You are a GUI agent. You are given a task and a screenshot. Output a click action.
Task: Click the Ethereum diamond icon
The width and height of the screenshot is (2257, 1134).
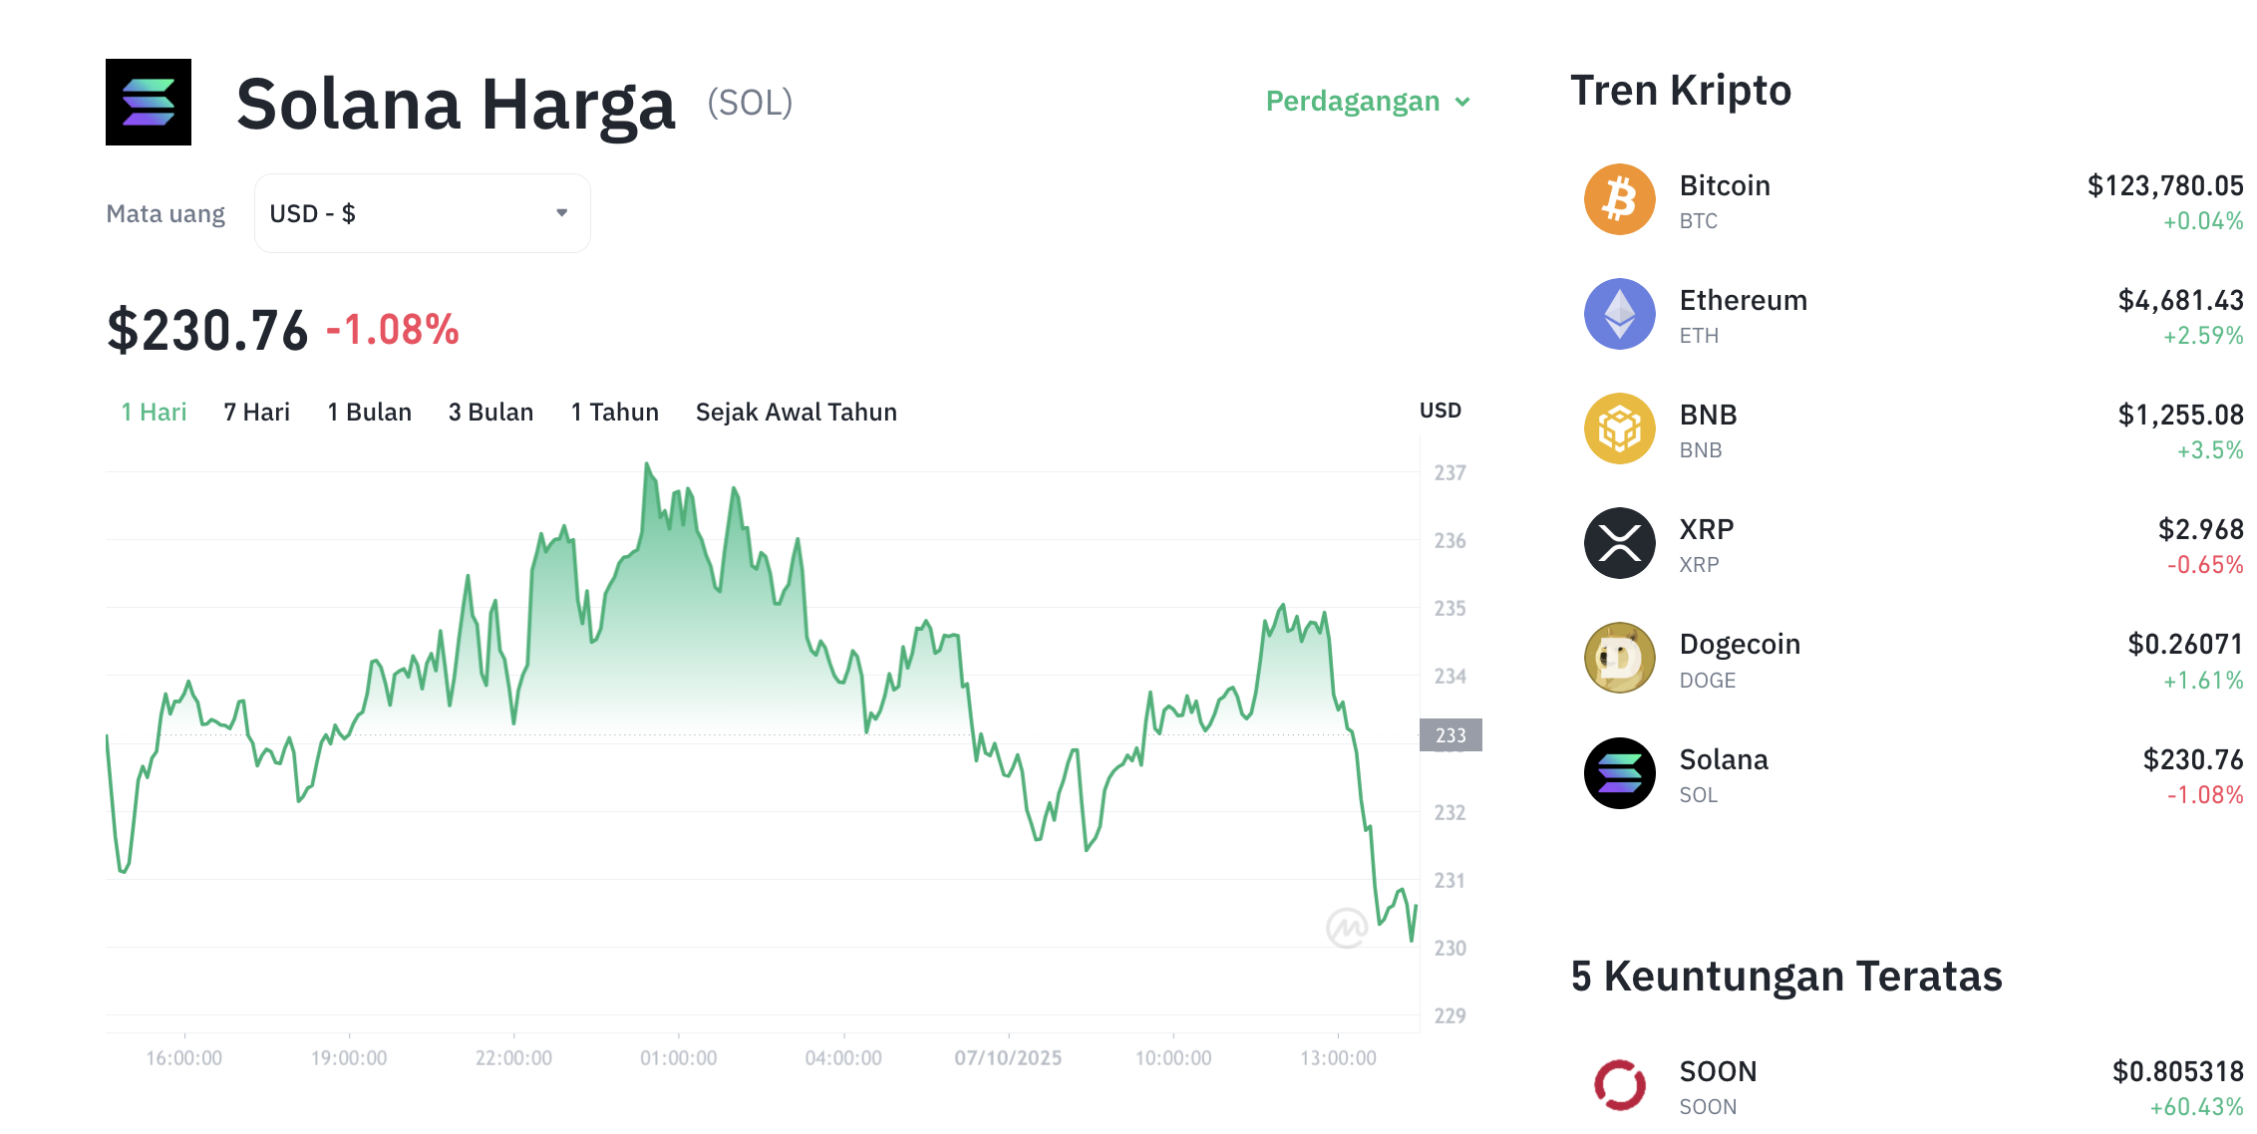click(x=1619, y=314)
